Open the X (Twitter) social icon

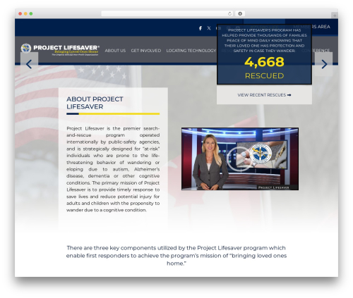(x=209, y=28)
